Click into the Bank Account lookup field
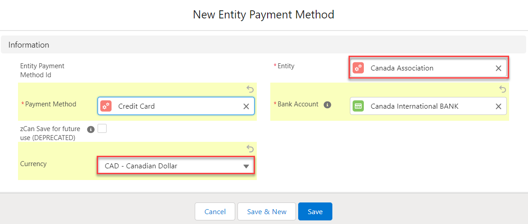 click(x=427, y=106)
